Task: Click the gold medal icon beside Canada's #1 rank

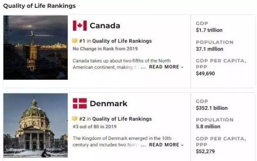Action: tap(75, 41)
